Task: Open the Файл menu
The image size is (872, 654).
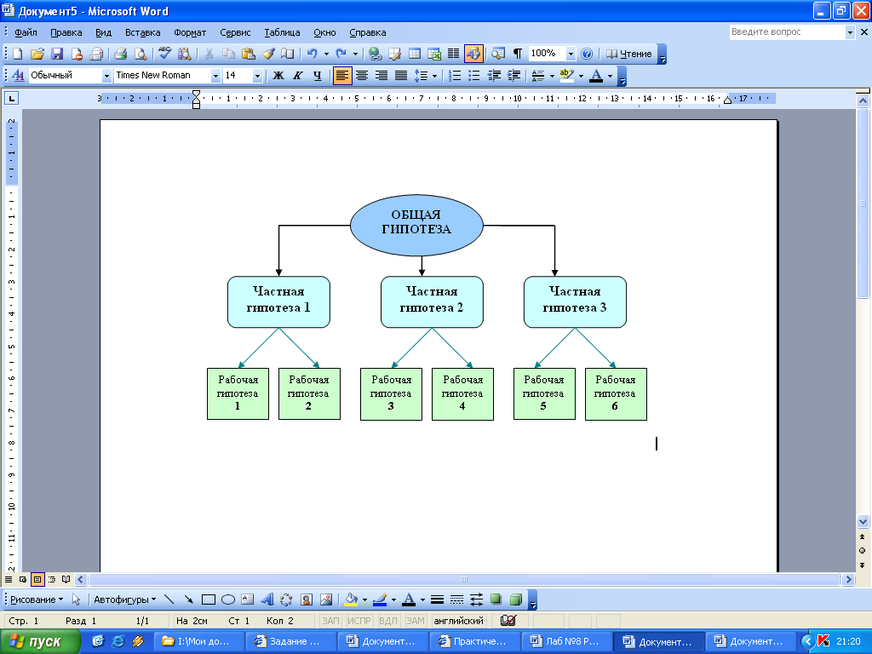Action: [26, 32]
